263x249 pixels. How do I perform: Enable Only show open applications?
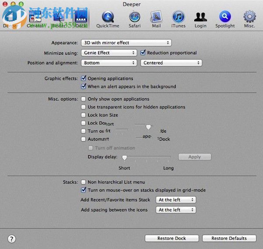(x=83, y=99)
